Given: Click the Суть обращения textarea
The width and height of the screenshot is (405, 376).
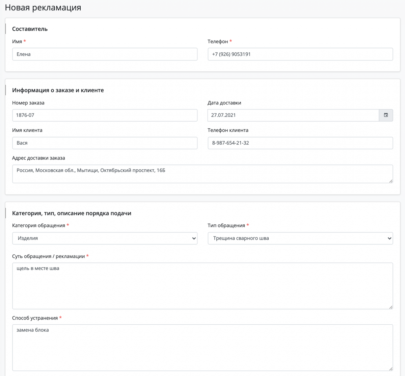Looking at the screenshot, I should [x=202, y=286].
